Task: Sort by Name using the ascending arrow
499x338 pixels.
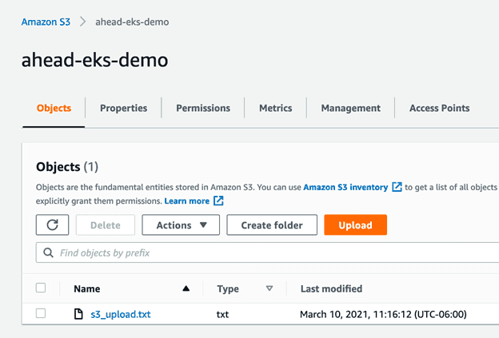Action: [186, 288]
